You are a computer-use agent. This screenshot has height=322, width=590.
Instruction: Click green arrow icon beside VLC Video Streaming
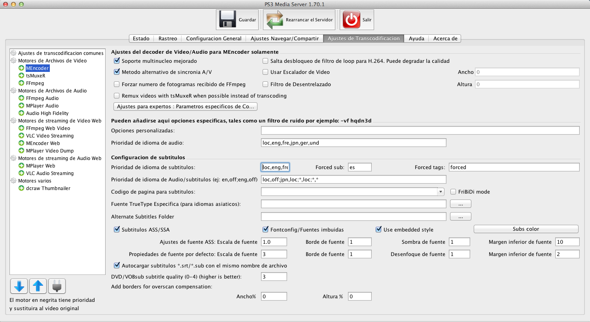pyautogui.click(x=22, y=136)
